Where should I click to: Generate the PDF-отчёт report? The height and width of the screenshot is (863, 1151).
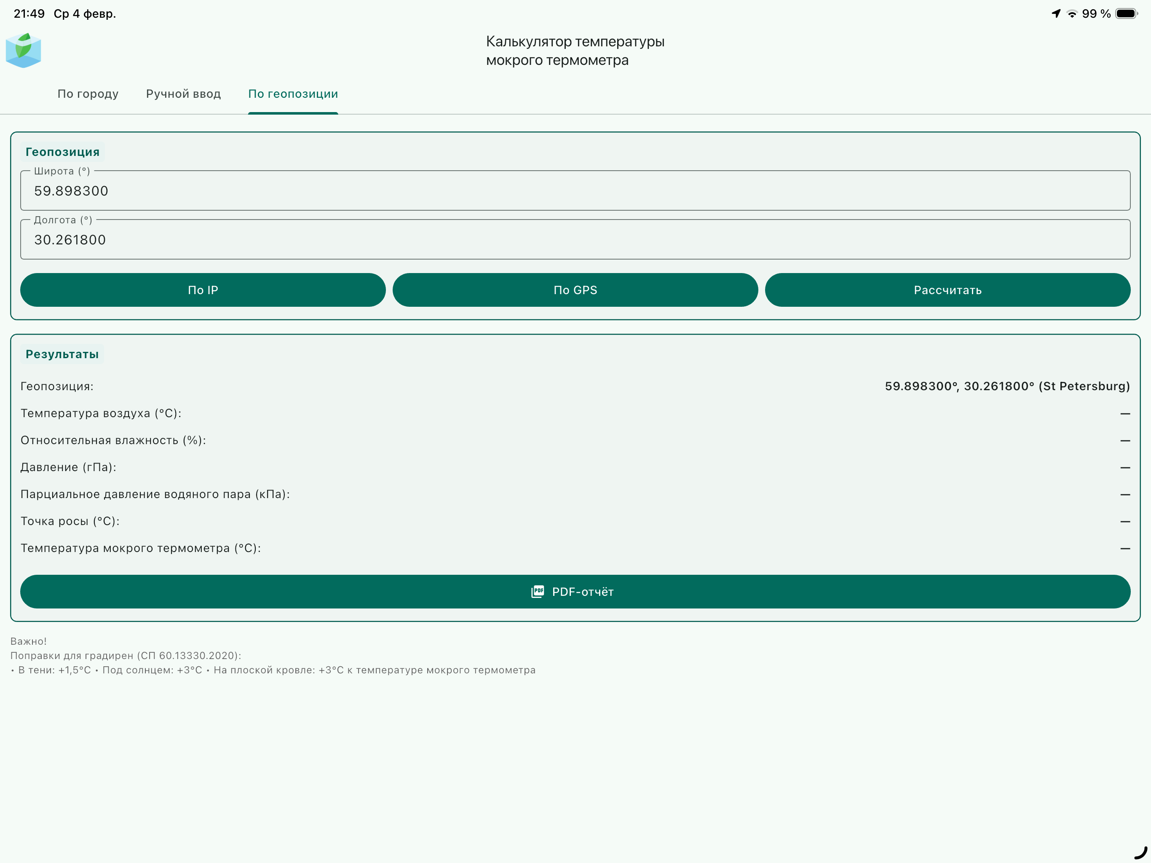(x=575, y=591)
